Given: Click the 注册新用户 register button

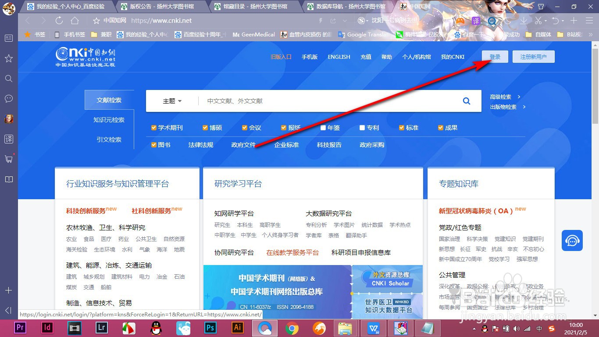Looking at the screenshot, I should (x=534, y=57).
